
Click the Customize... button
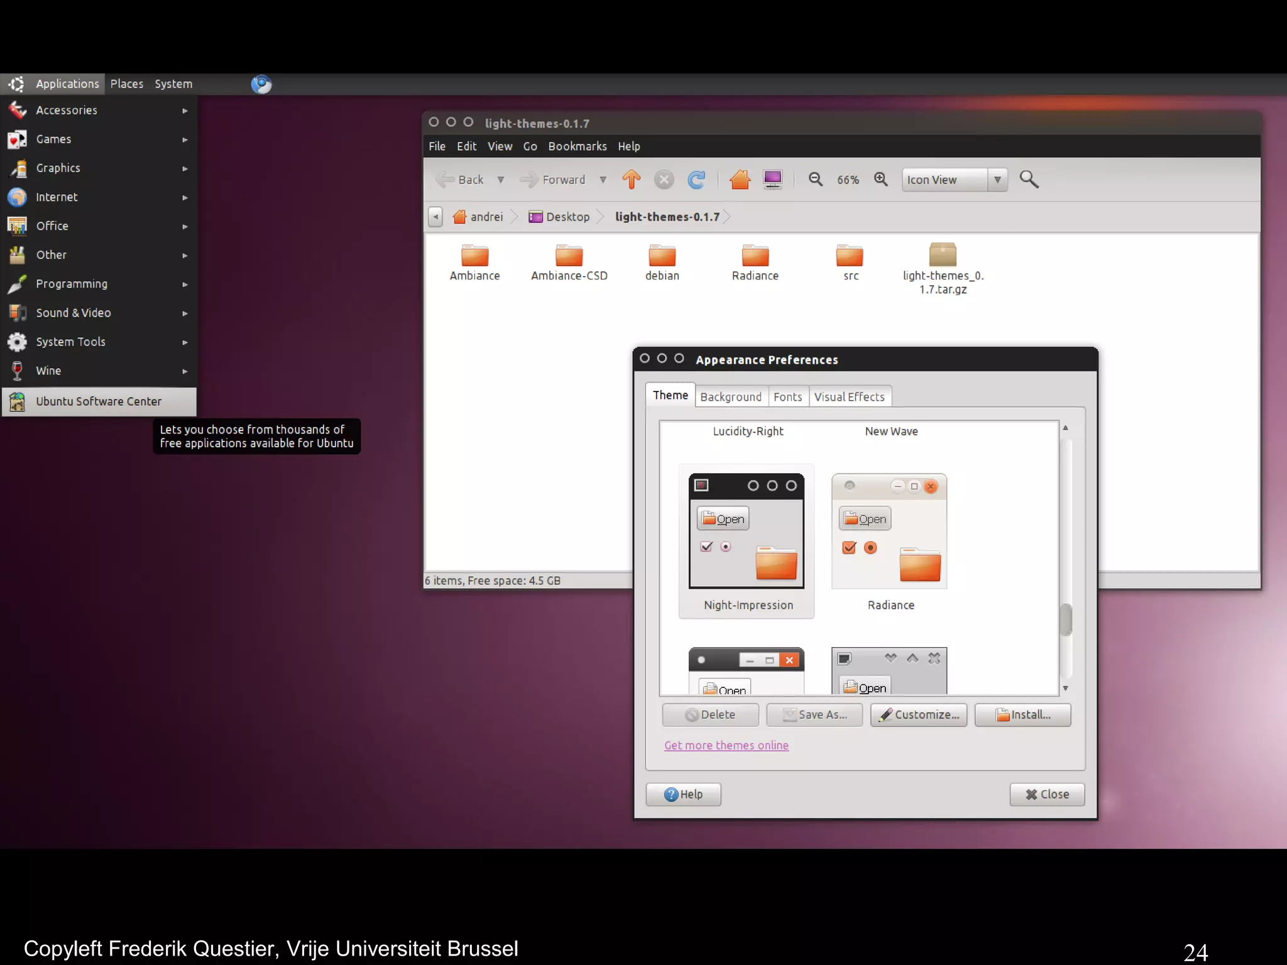coord(918,715)
